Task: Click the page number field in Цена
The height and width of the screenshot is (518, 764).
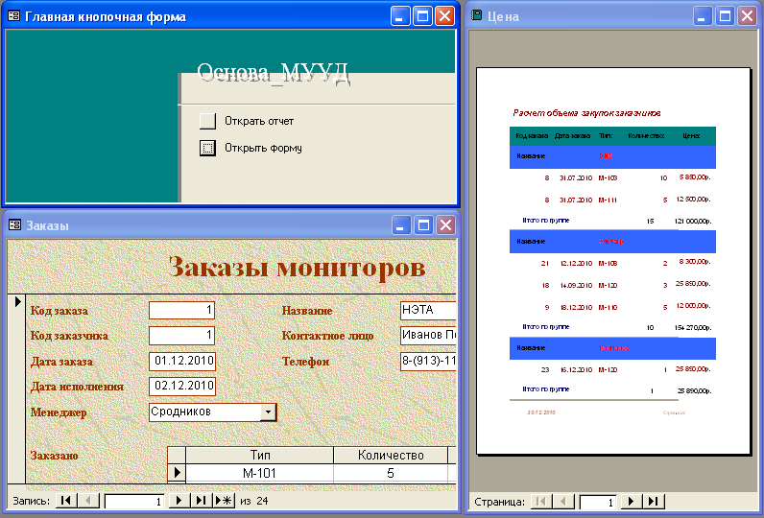Action: 598,502
